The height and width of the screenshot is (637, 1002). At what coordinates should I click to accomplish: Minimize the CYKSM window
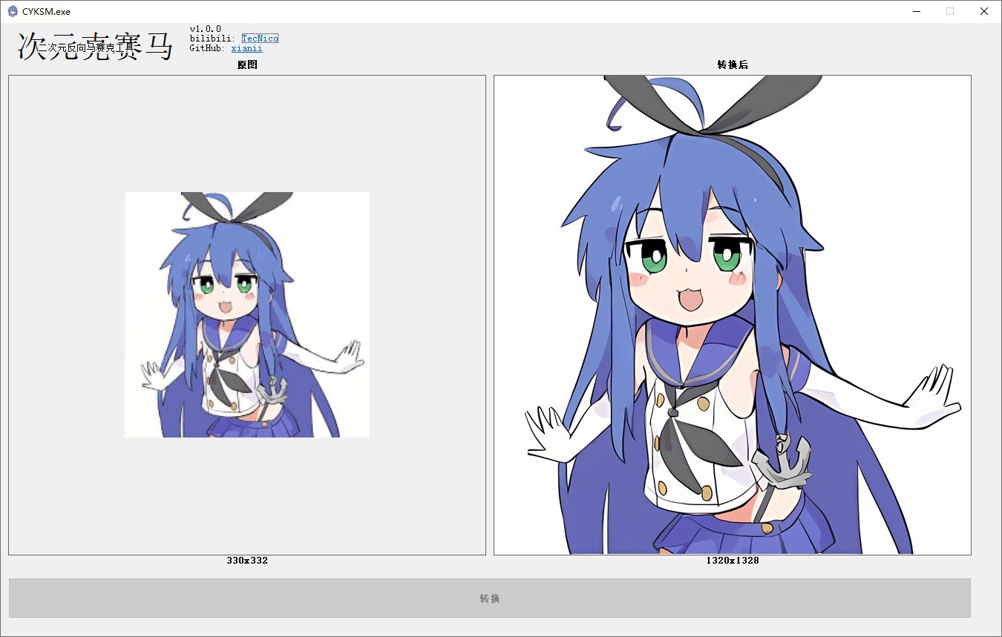(917, 11)
